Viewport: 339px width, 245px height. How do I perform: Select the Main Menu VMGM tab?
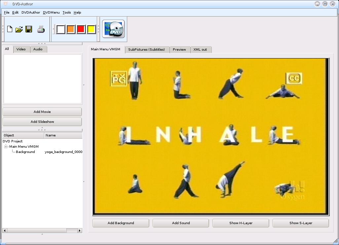[x=105, y=49]
